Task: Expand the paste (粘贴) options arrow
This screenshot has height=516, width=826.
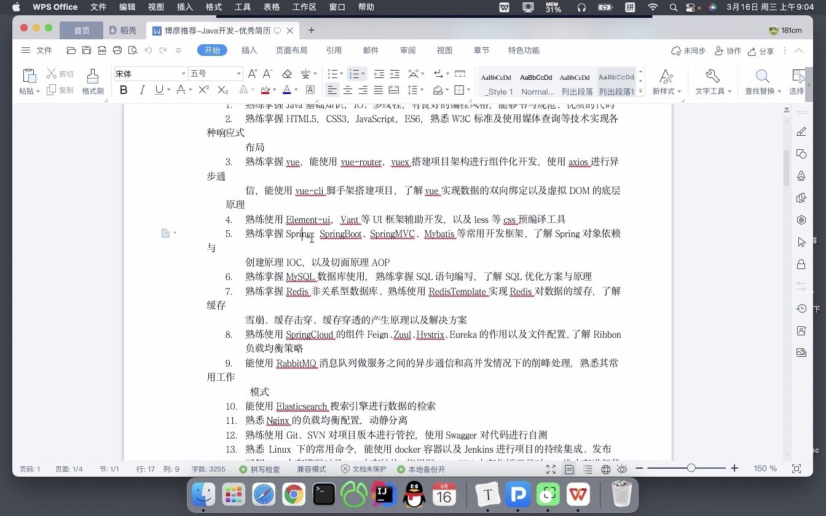Action: click(x=38, y=92)
